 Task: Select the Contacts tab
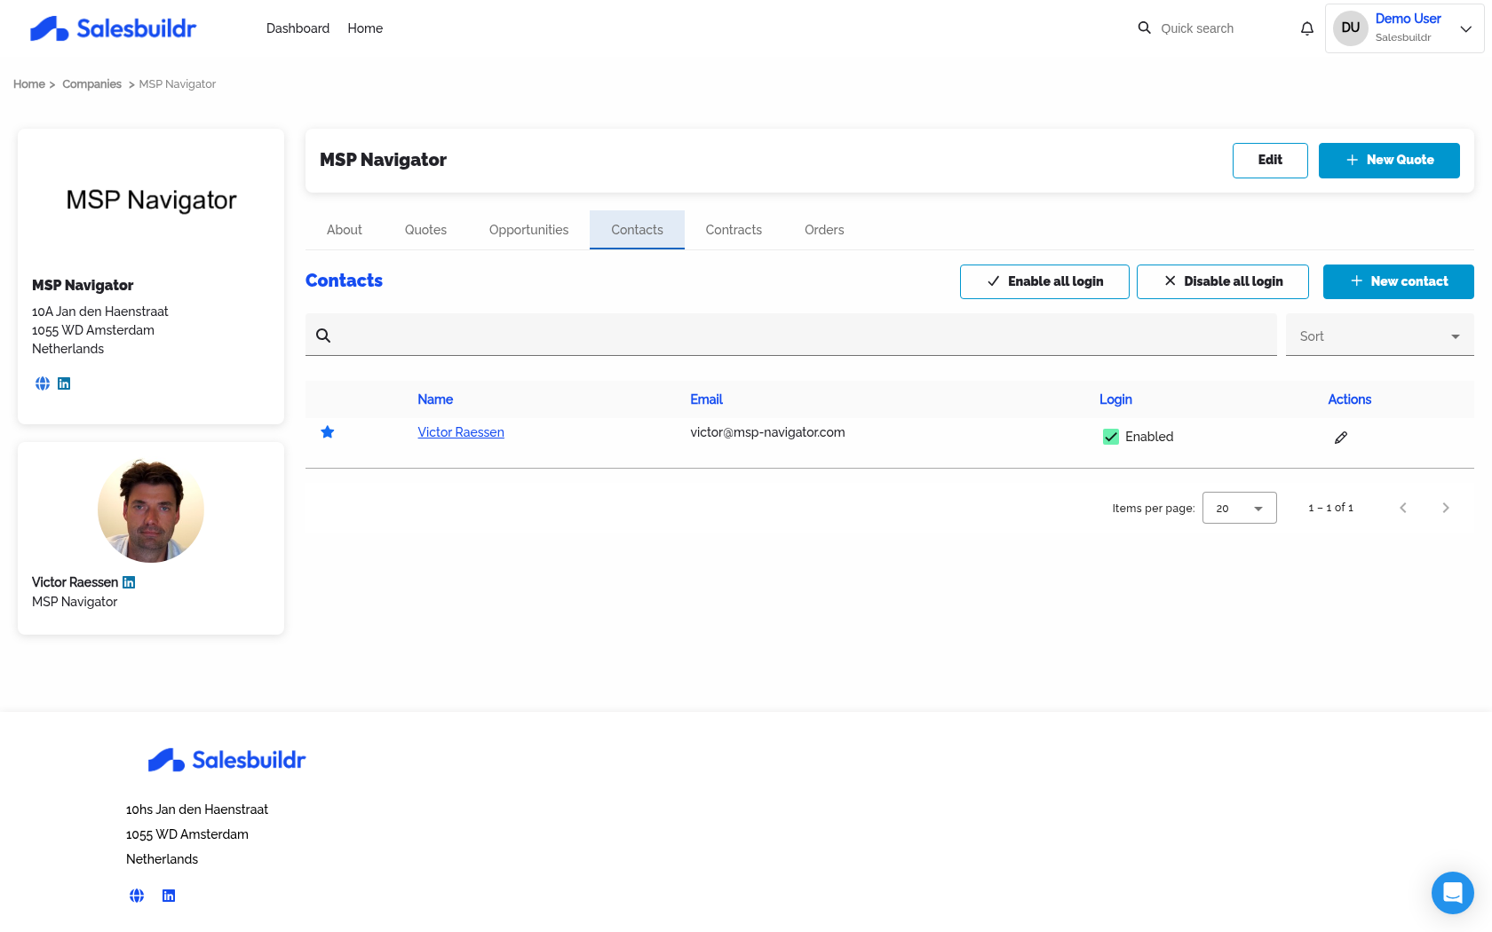[638, 230]
